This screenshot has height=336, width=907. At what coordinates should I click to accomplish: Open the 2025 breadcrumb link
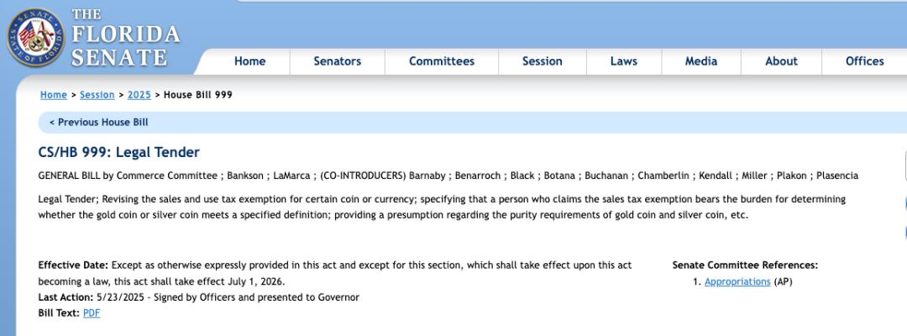139,95
